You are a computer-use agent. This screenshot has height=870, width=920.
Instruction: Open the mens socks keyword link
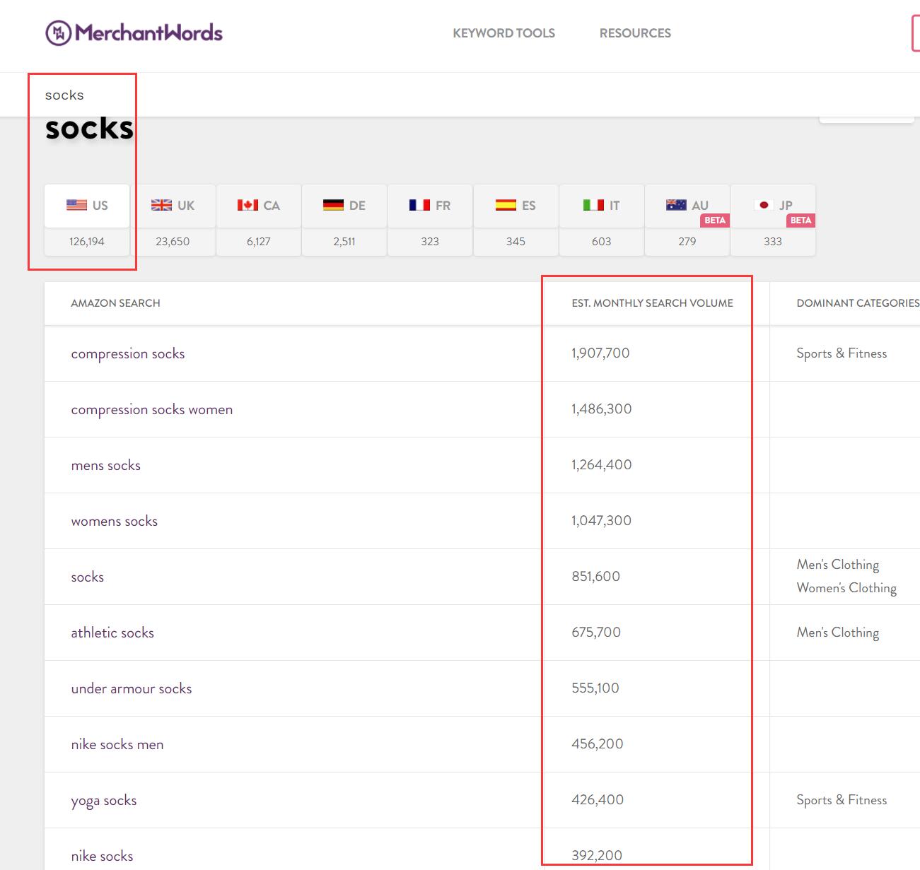coord(106,465)
